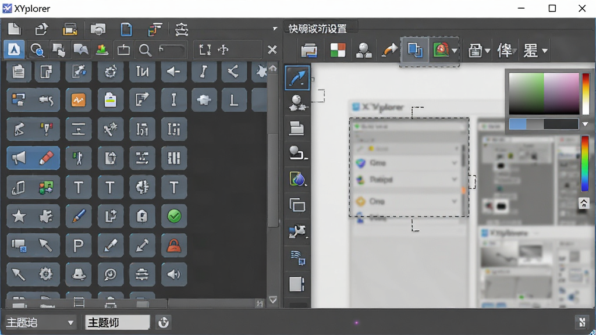The width and height of the screenshot is (596, 335).
Task: Select the blue pen icon
Action: [x=79, y=216]
